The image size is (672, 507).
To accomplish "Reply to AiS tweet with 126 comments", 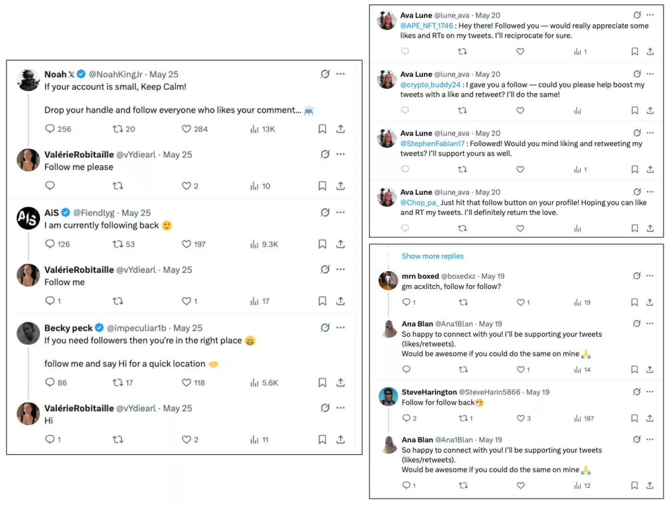I will [x=50, y=244].
